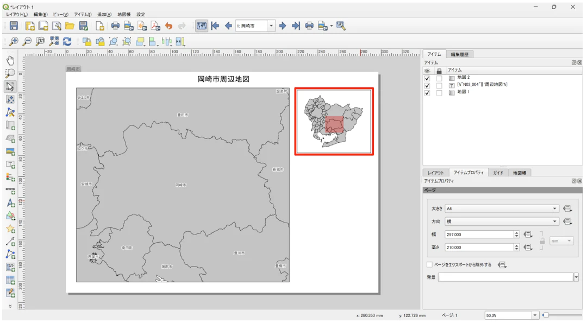Switch to the ガイド tab
The image size is (587, 323).
point(498,173)
